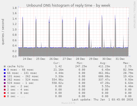The width and height of the screenshot is (137, 106).
Task: Click the '131 msec - 262 msec' legend label
Action: [23, 76]
